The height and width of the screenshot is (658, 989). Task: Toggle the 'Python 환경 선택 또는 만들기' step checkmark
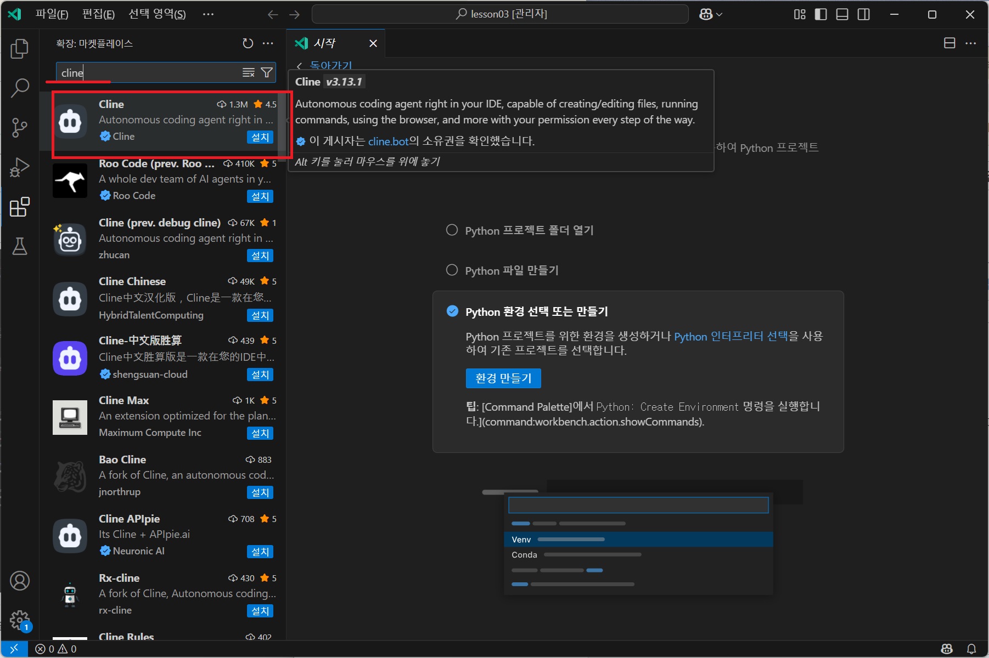click(x=452, y=311)
